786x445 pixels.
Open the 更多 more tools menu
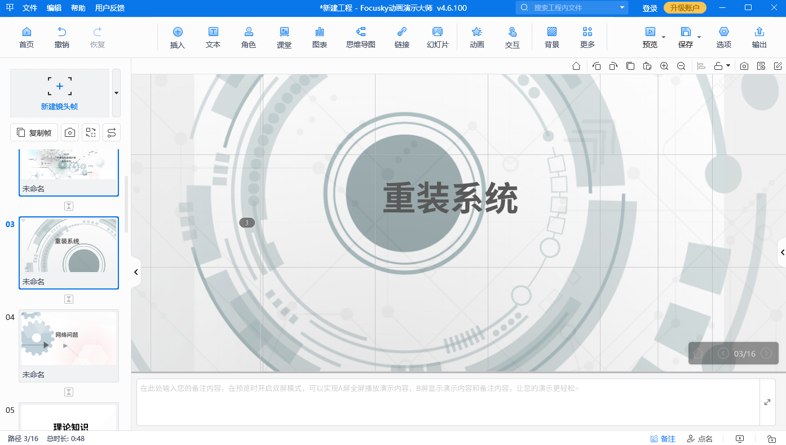click(x=588, y=37)
